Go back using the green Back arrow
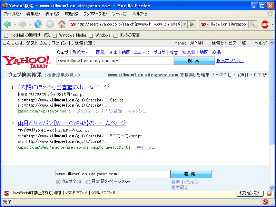Image resolution: width=276 pixels, height=207 pixels. click(7, 24)
